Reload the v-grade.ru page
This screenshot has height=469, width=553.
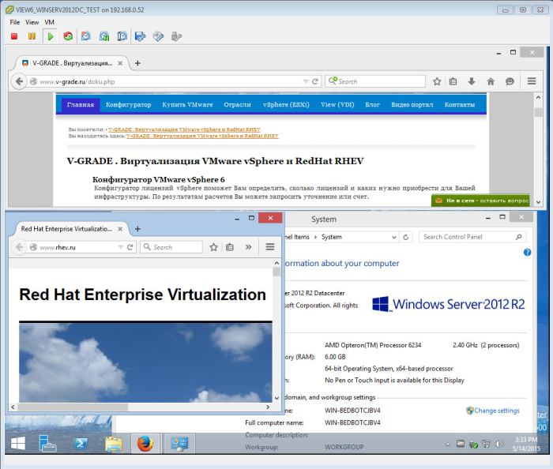315,81
